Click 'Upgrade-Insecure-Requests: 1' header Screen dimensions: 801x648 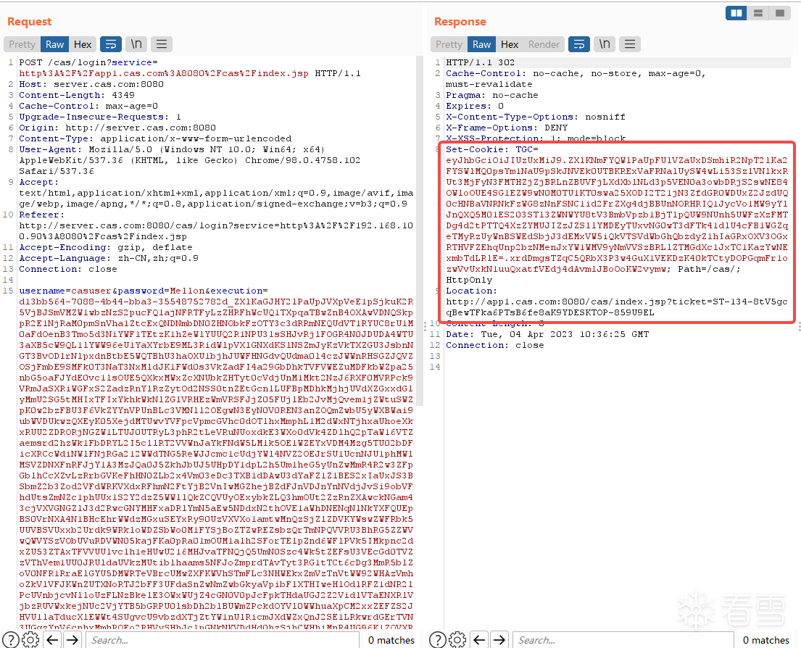[100, 117]
